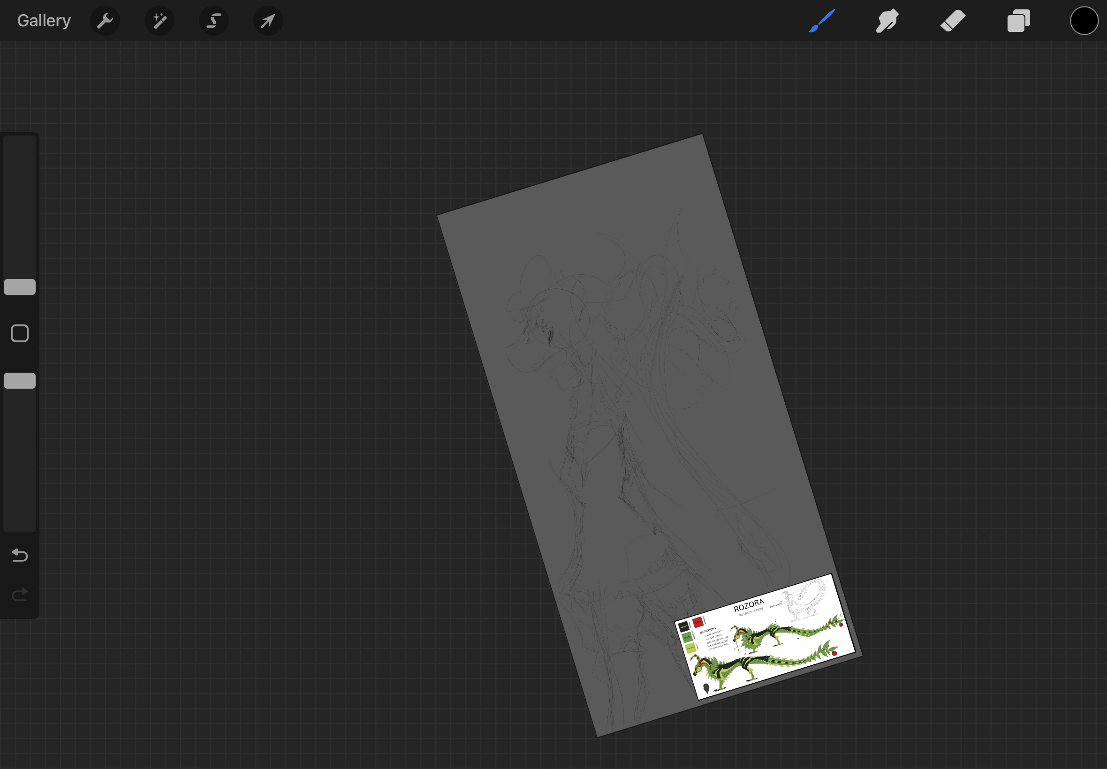Tap the sketched figure's head on canvas
This screenshot has height=769, width=1107.
pyautogui.click(x=559, y=318)
